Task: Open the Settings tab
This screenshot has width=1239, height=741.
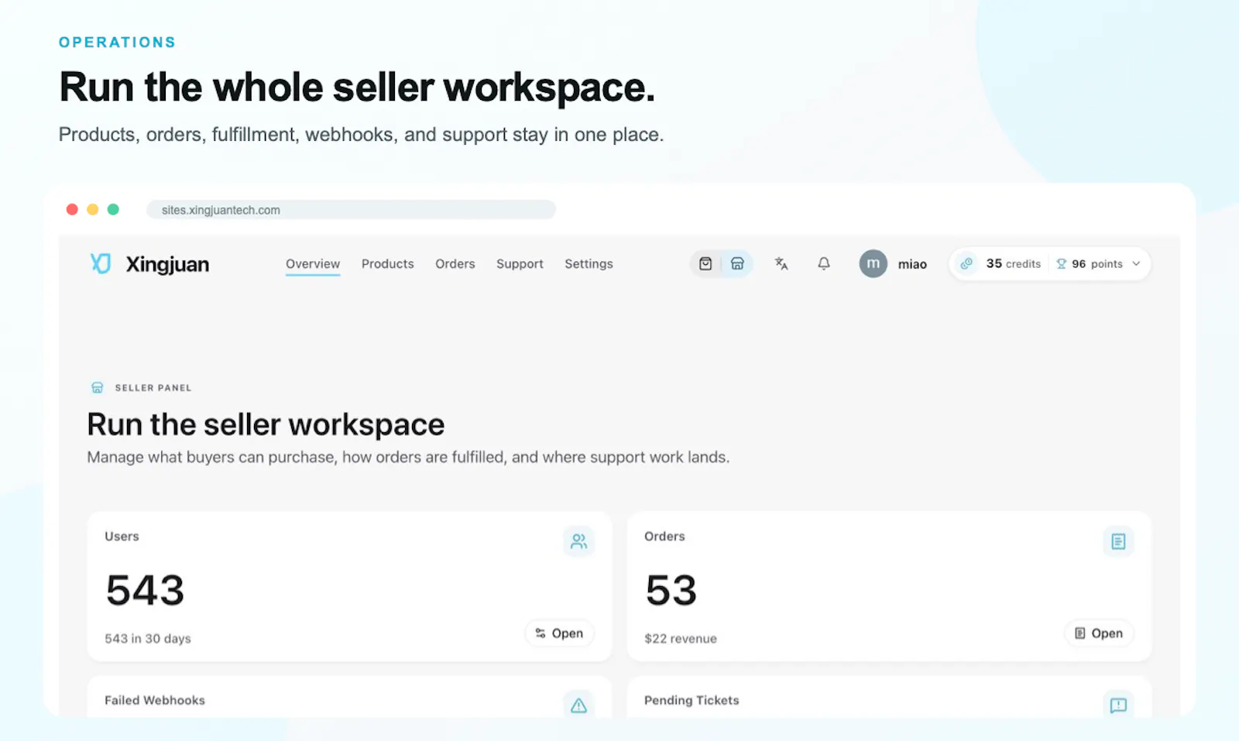Action: pos(589,264)
